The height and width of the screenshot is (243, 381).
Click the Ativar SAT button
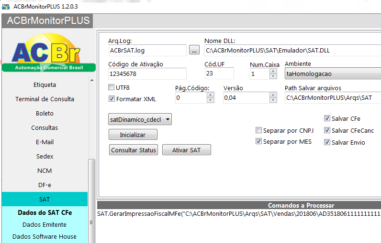click(x=186, y=150)
